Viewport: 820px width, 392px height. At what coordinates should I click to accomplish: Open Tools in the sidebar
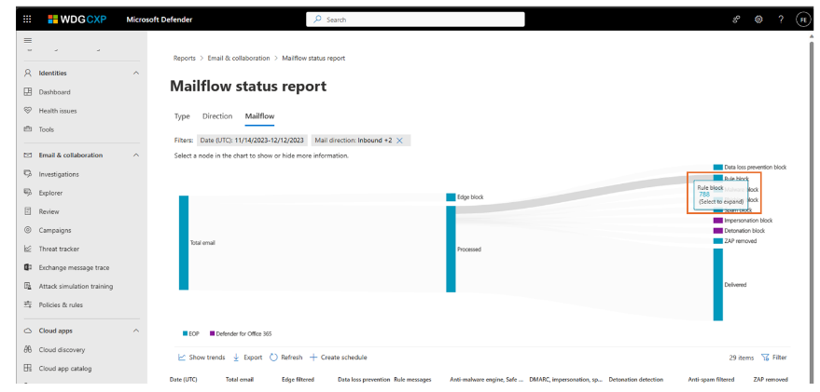pos(46,129)
